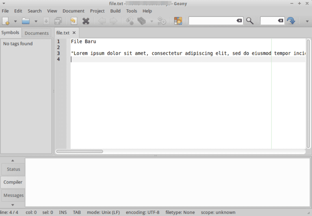Open an existing file folder icon

pos(26,21)
